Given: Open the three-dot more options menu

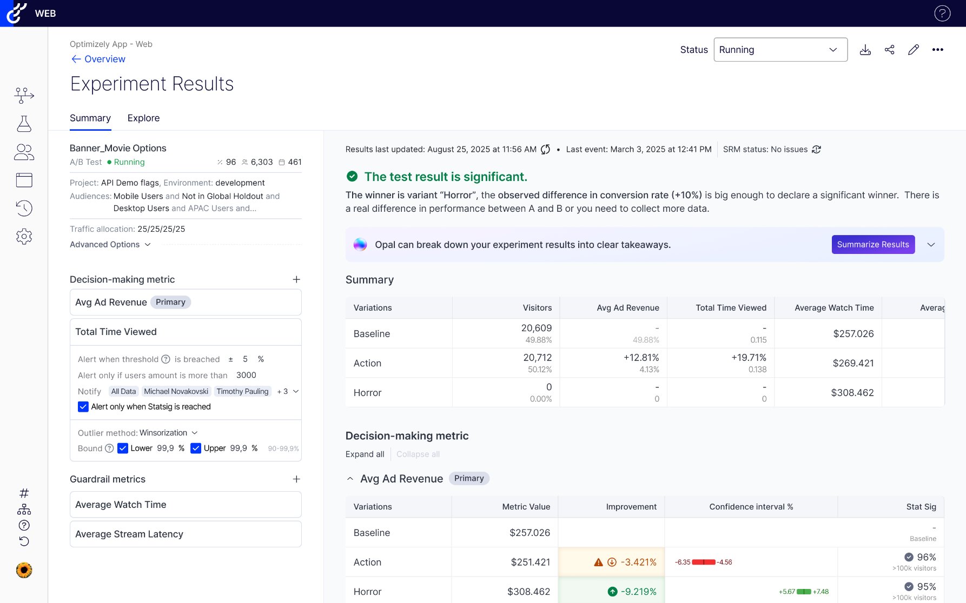Looking at the screenshot, I should 937,50.
